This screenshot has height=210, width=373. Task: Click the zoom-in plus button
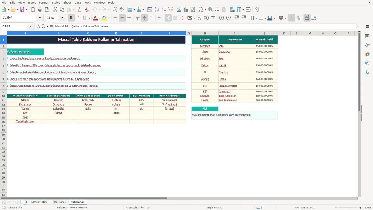tap(360, 208)
